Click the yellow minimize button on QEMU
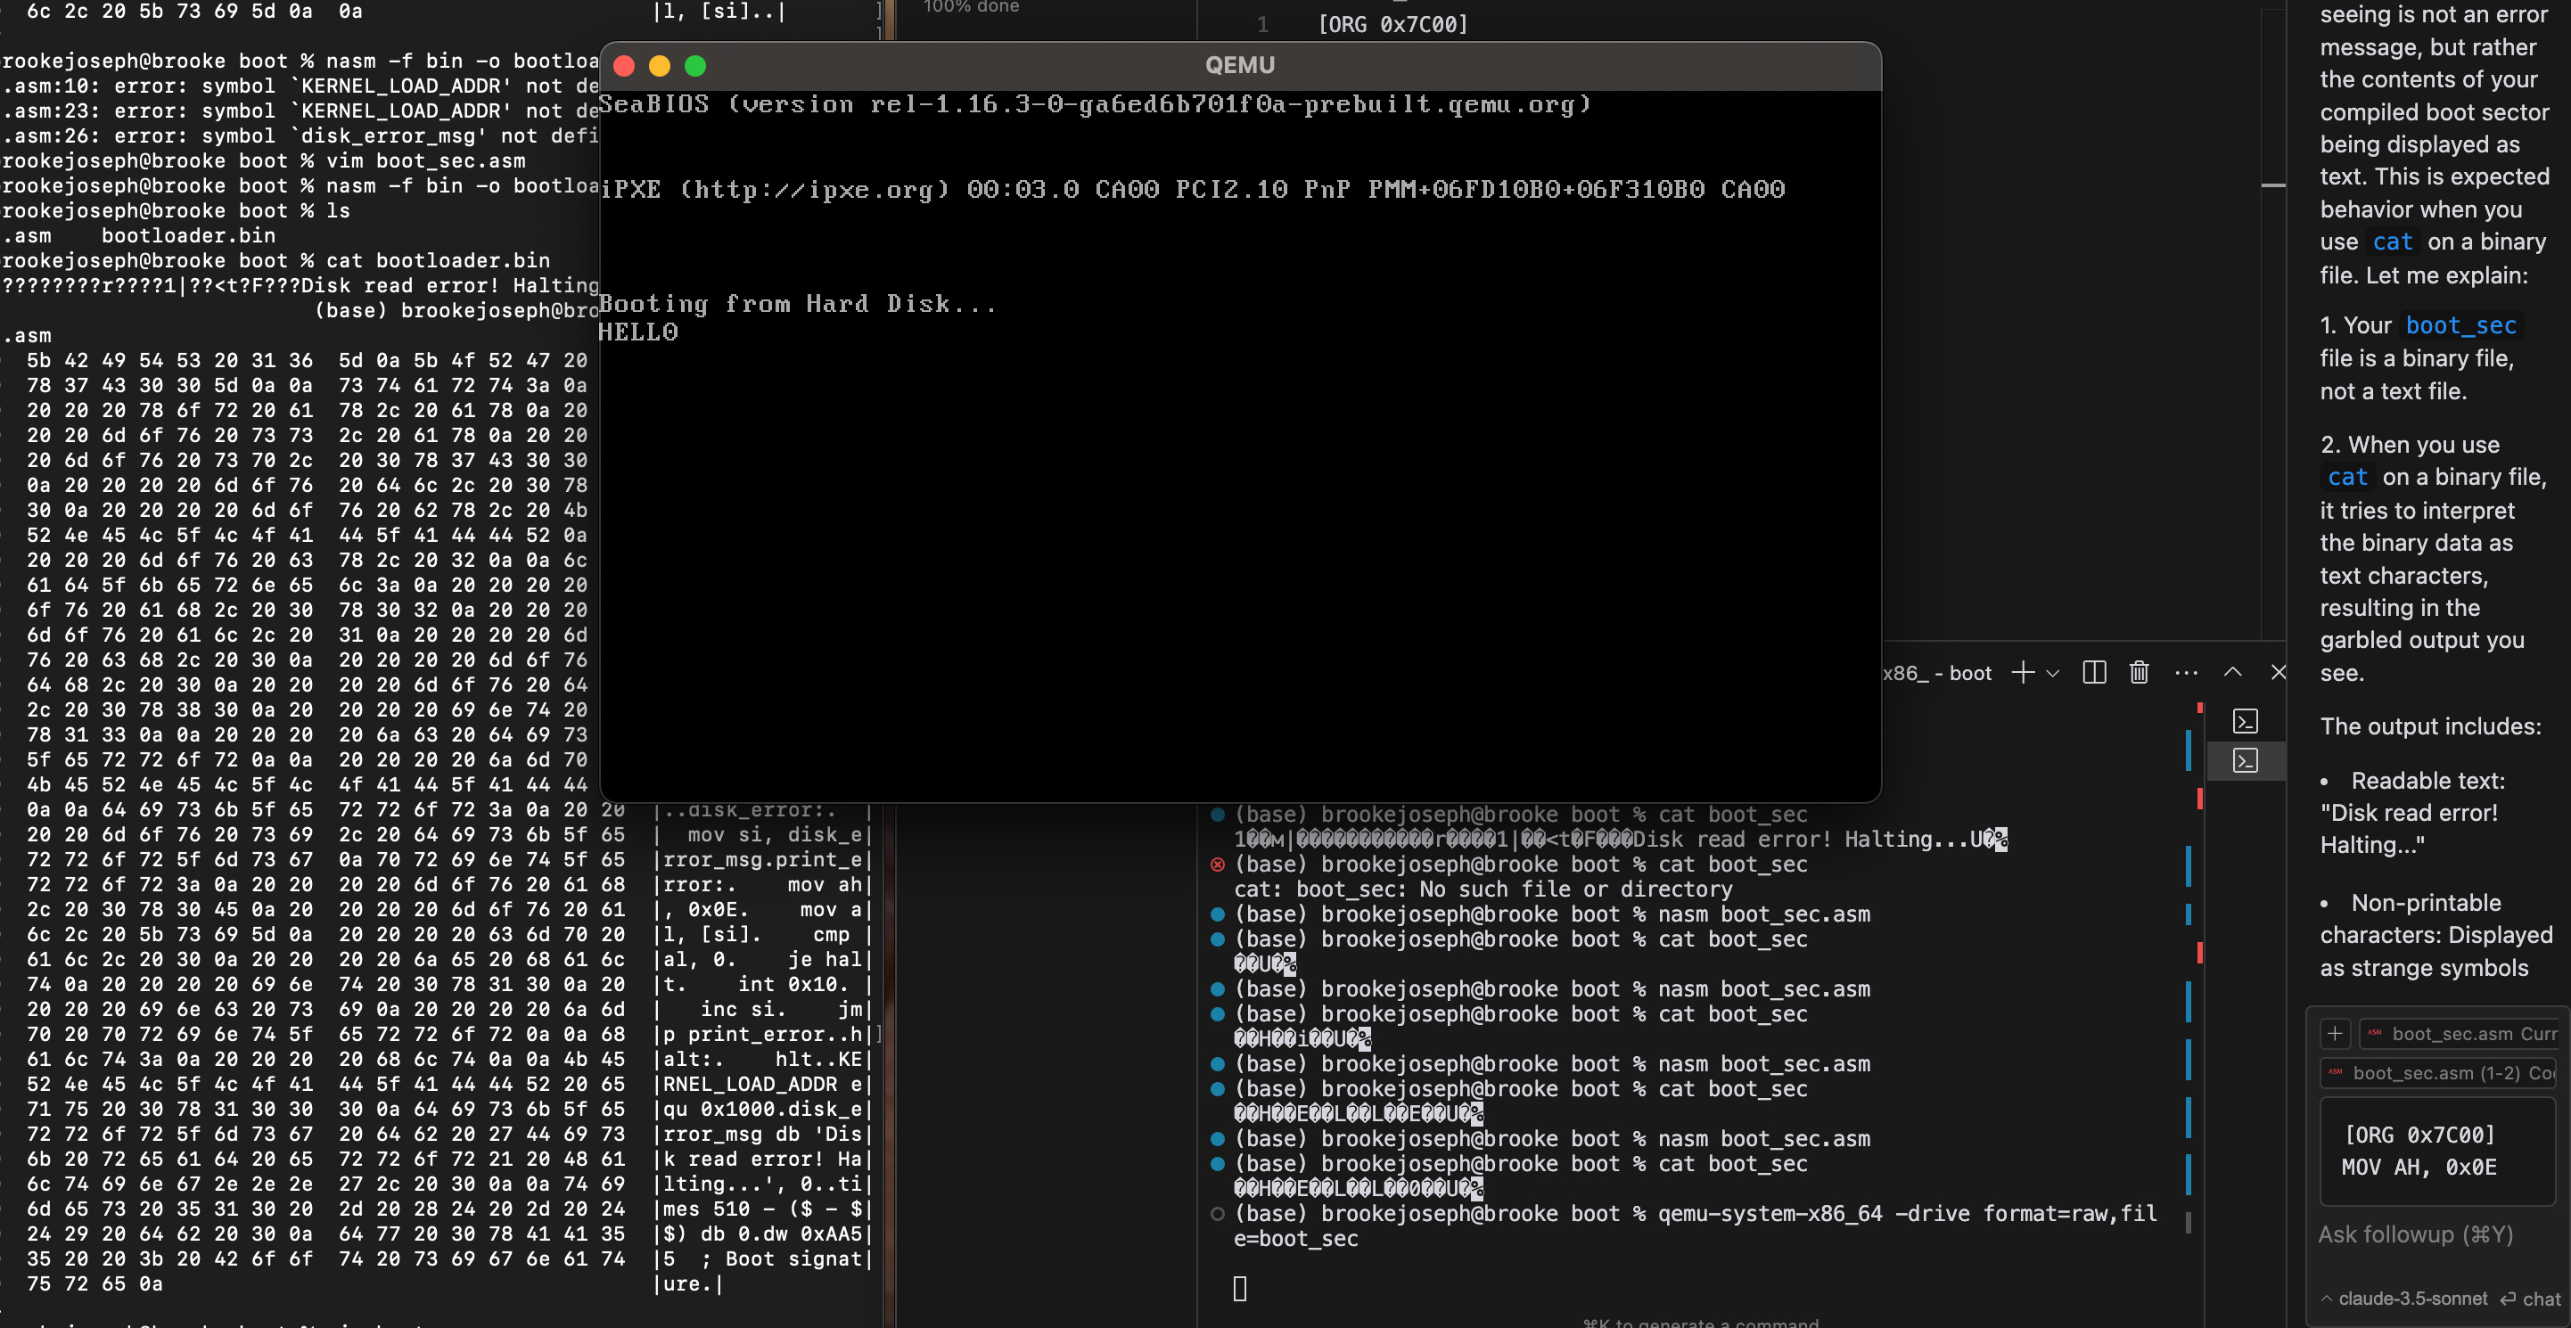This screenshot has height=1328, width=2571. click(x=659, y=66)
